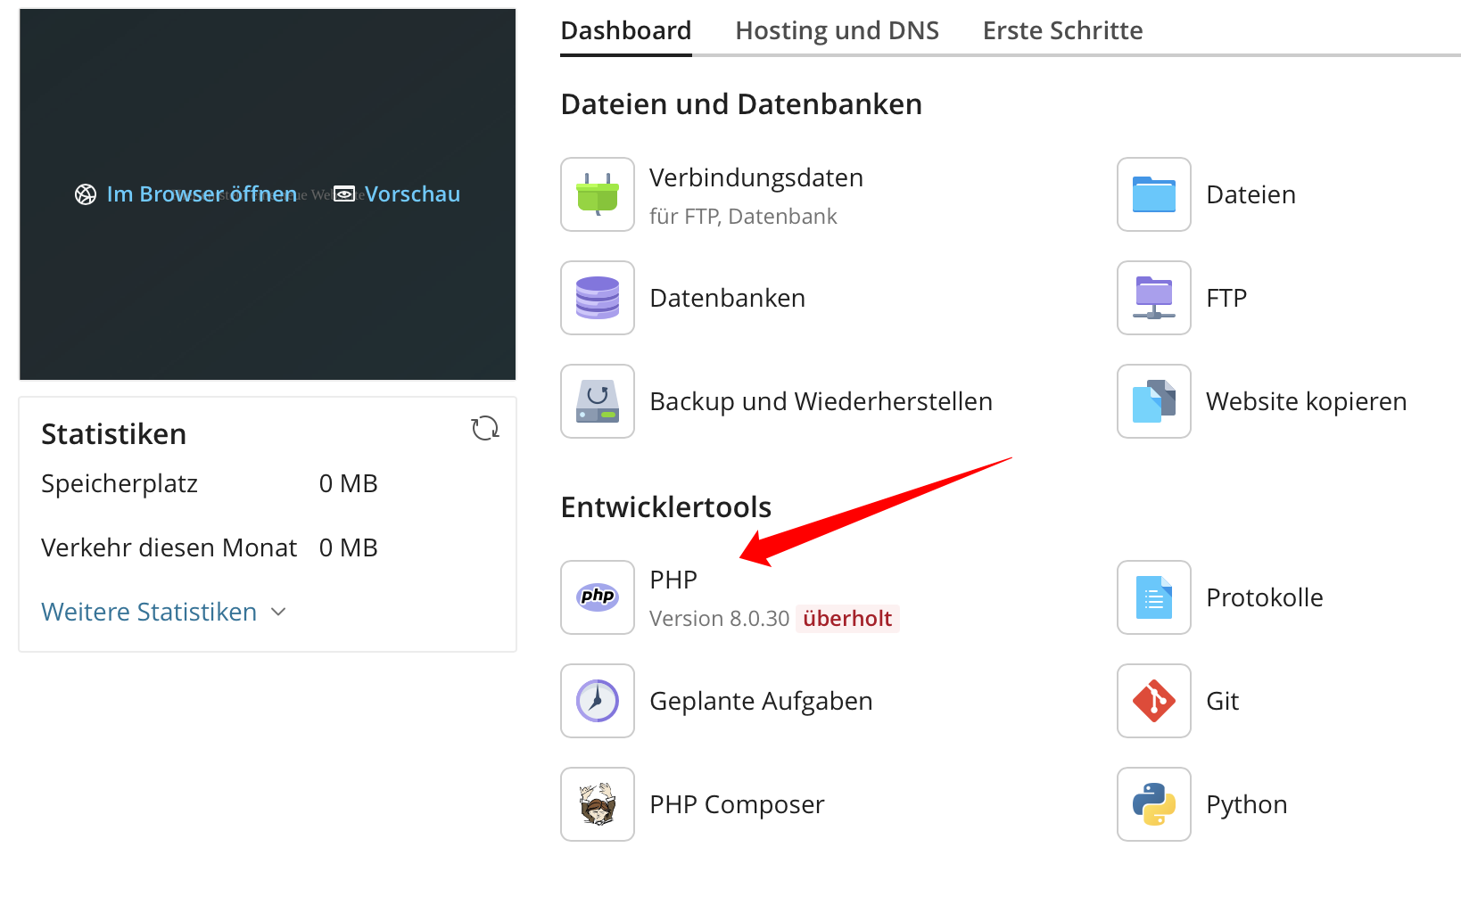Click the Protokolle document icon
This screenshot has width=1461, height=897.
pos(1153,597)
